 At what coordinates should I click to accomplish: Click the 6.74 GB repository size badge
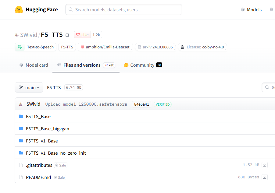(74, 87)
